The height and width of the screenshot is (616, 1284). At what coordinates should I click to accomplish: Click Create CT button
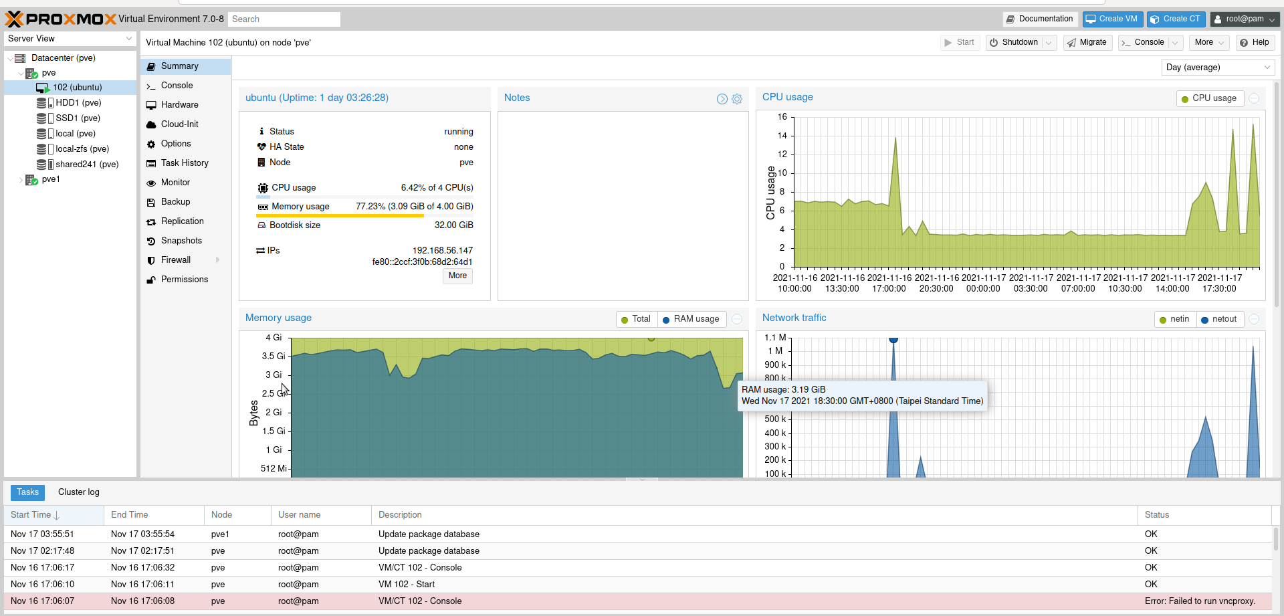point(1176,19)
